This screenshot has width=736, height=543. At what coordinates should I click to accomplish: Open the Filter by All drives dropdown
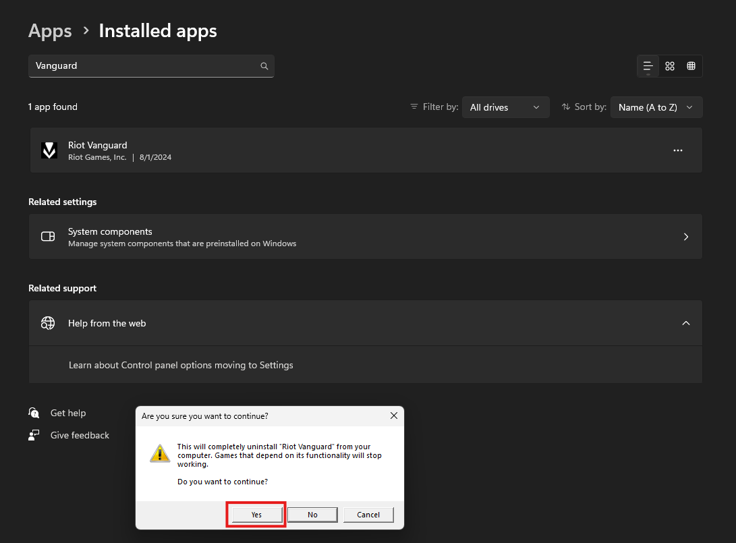[x=505, y=107]
